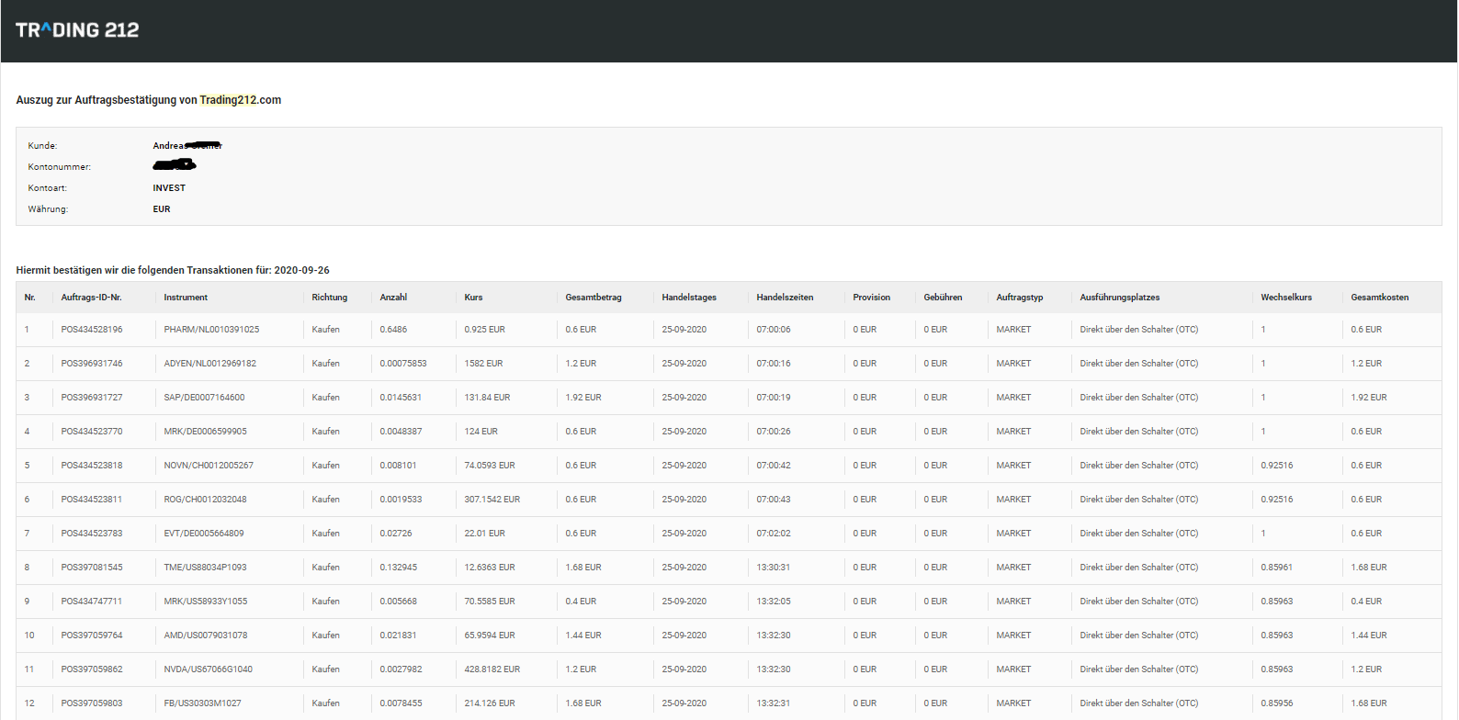Select order ID POS434523770
This screenshot has height=720, width=1459.
coord(92,432)
